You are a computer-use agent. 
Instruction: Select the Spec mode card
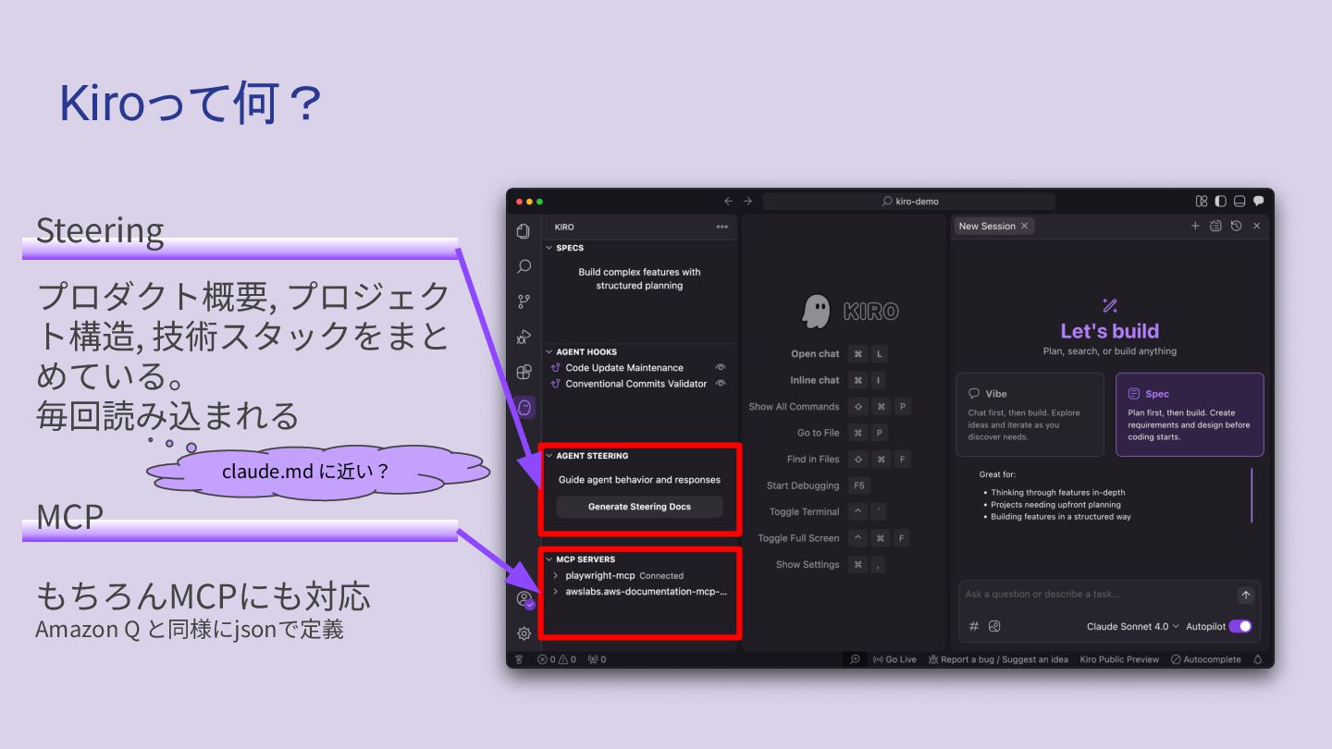[x=1190, y=414]
